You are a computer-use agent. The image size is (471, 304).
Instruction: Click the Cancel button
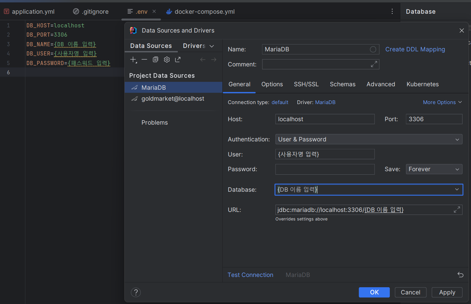point(410,292)
